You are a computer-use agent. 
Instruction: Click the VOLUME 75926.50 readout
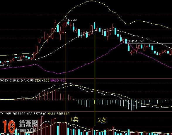pos(13,114)
